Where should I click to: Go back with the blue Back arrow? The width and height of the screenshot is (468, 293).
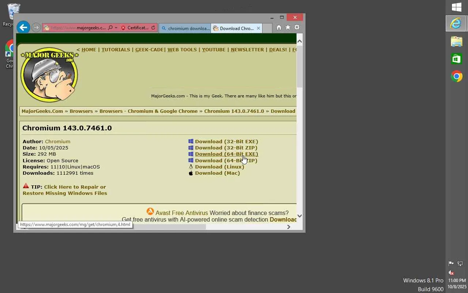(23, 27)
